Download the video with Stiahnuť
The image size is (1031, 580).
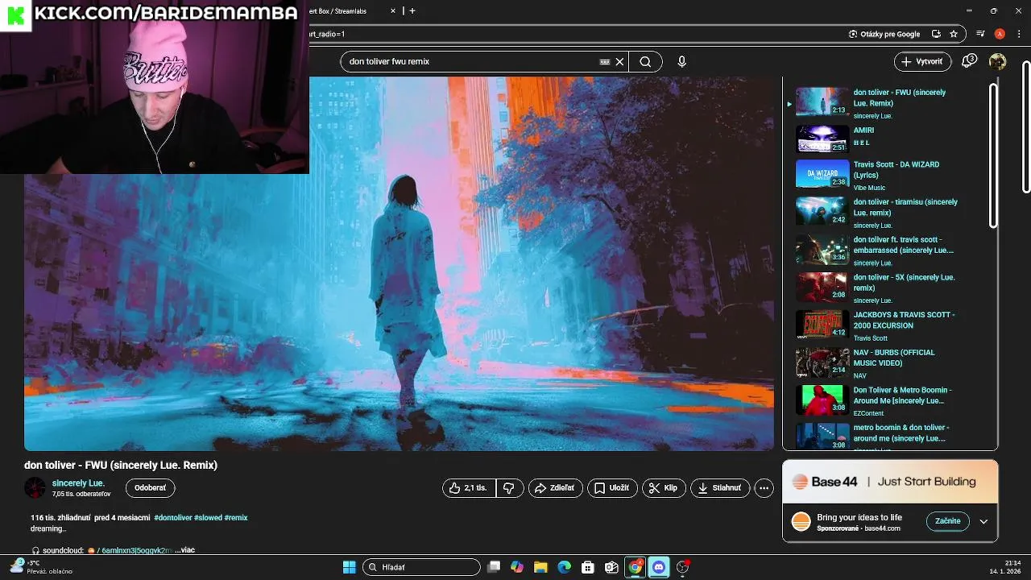click(x=720, y=488)
